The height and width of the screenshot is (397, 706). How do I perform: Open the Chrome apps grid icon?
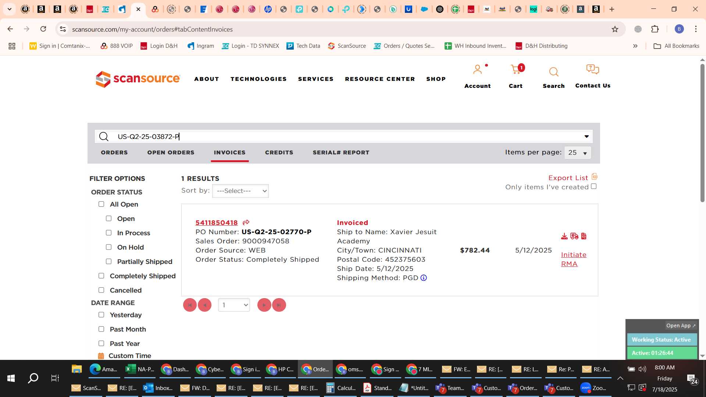pyautogui.click(x=12, y=46)
